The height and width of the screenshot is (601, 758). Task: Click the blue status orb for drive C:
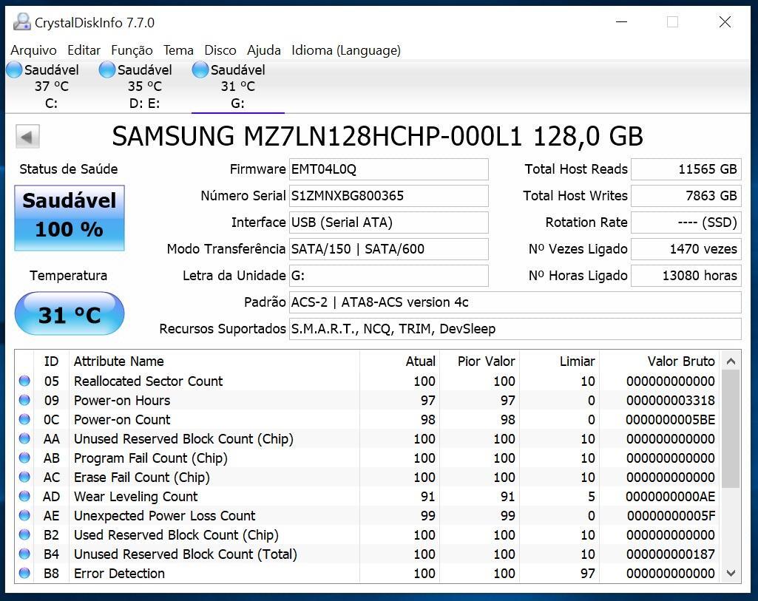coord(14,70)
